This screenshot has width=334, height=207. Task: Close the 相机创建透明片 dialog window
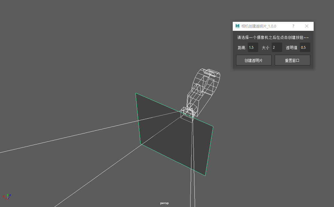(x=307, y=26)
